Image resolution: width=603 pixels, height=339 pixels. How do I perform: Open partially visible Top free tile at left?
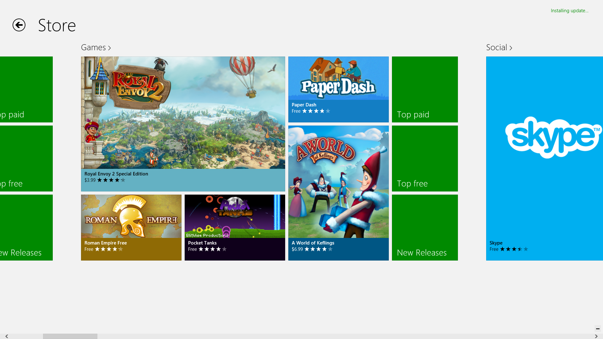pyautogui.click(x=26, y=158)
